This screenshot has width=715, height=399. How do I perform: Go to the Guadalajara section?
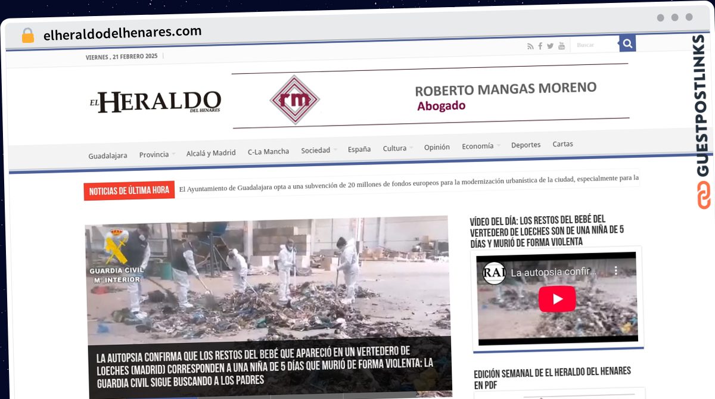tap(108, 156)
